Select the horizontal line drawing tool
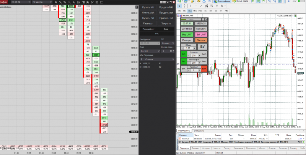 click(x=196, y=6)
